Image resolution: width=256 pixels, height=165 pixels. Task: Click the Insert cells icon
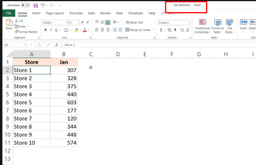coord(243,22)
